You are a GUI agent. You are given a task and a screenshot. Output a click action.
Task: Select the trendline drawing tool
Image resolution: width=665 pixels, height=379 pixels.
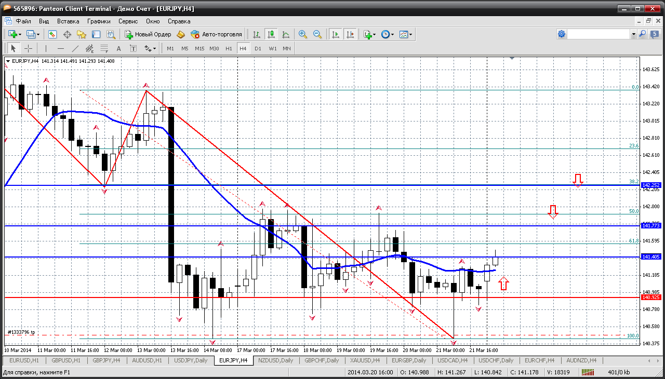(75, 48)
